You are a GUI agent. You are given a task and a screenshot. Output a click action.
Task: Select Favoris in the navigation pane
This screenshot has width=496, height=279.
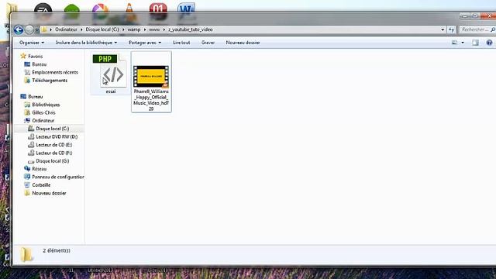pos(35,57)
